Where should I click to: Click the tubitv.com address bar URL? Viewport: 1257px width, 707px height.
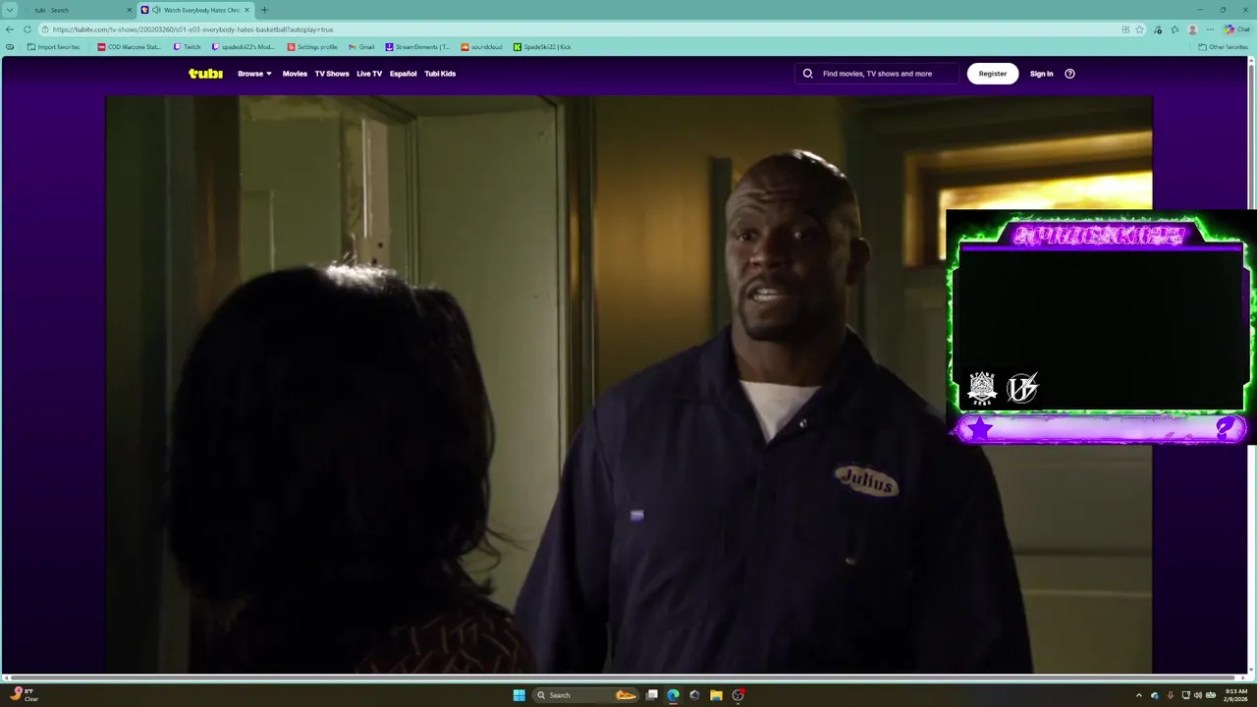[193, 29]
